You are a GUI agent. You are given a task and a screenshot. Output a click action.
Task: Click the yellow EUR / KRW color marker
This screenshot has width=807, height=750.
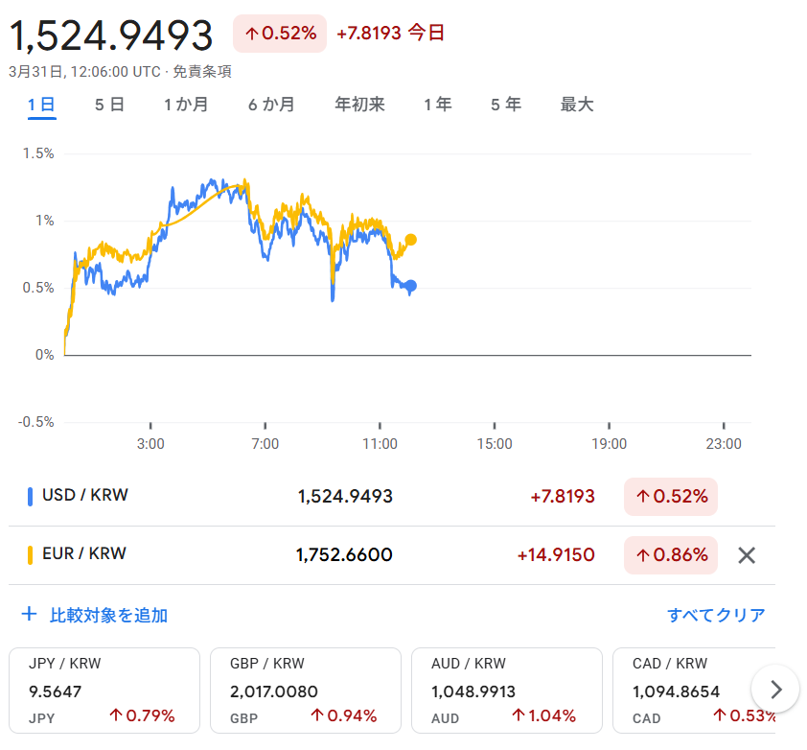[x=30, y=554]
